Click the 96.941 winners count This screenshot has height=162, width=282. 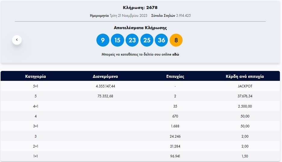[175, 156]
